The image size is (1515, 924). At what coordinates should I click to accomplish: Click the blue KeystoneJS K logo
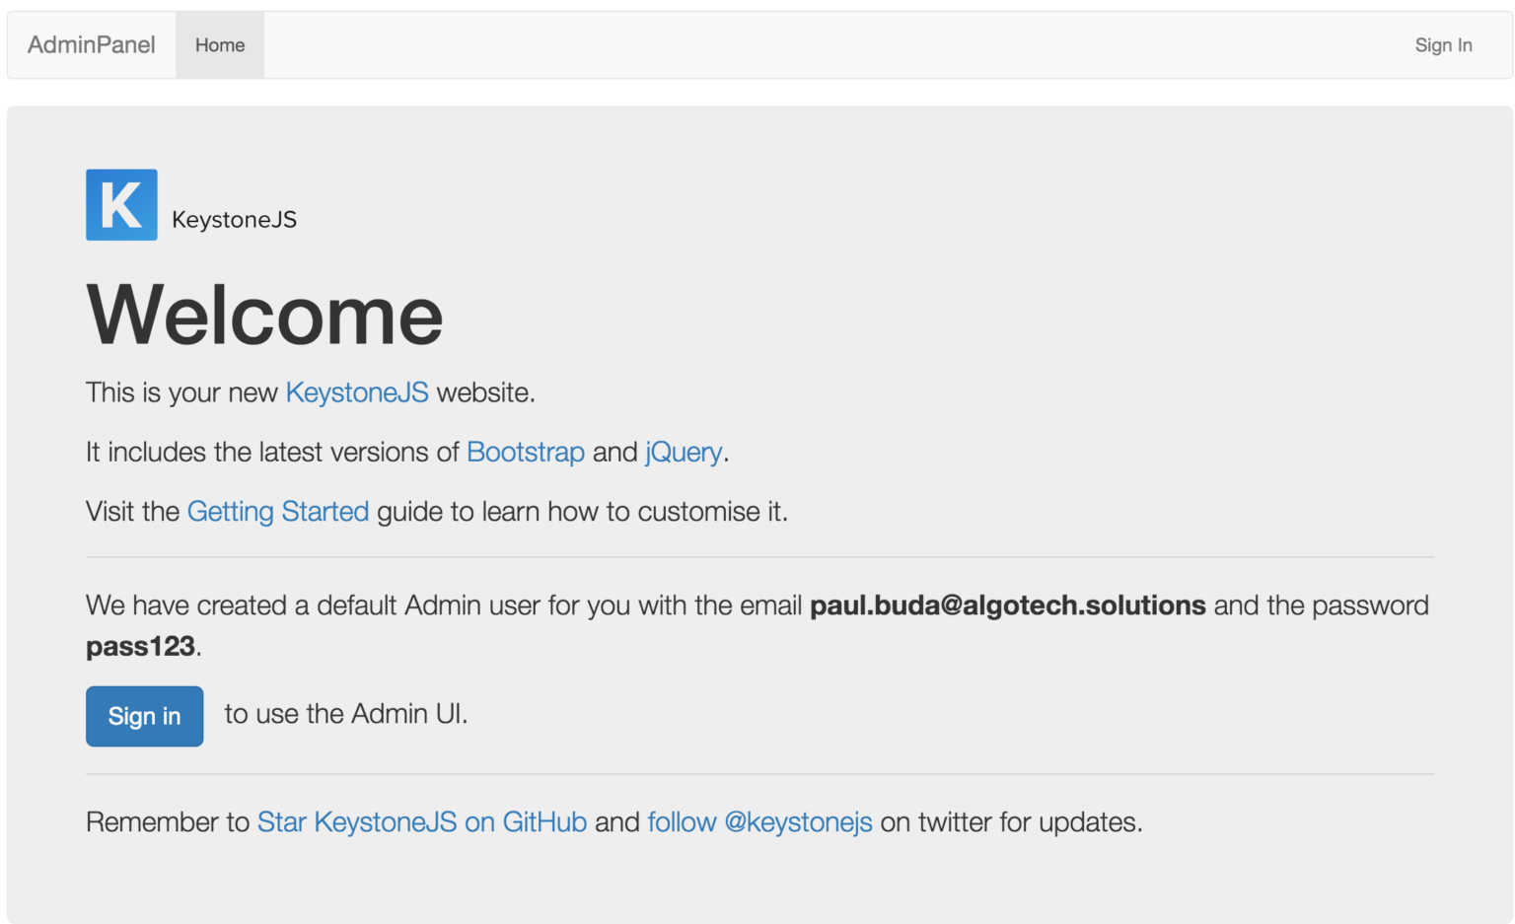[121, 205]
